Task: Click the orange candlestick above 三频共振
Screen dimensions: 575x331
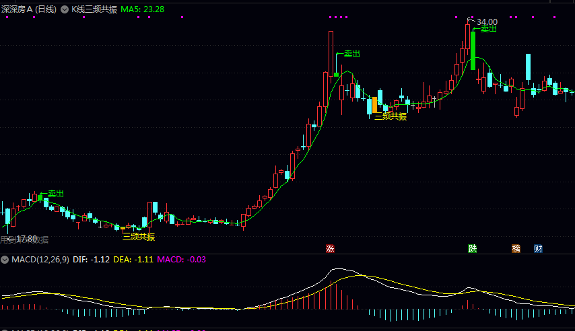Action: [374, 105]
